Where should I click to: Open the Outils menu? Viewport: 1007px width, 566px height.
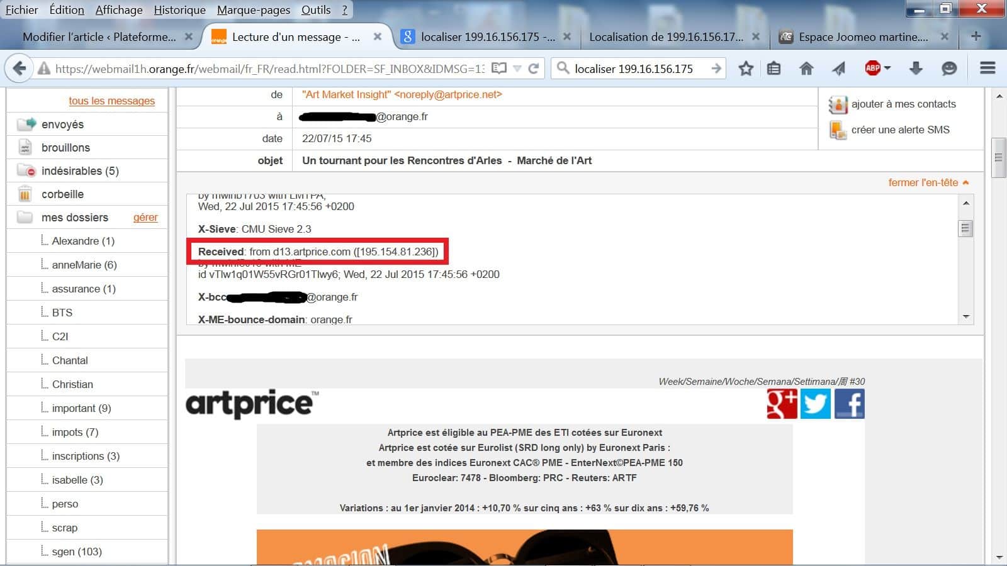[x=316, y=10]
